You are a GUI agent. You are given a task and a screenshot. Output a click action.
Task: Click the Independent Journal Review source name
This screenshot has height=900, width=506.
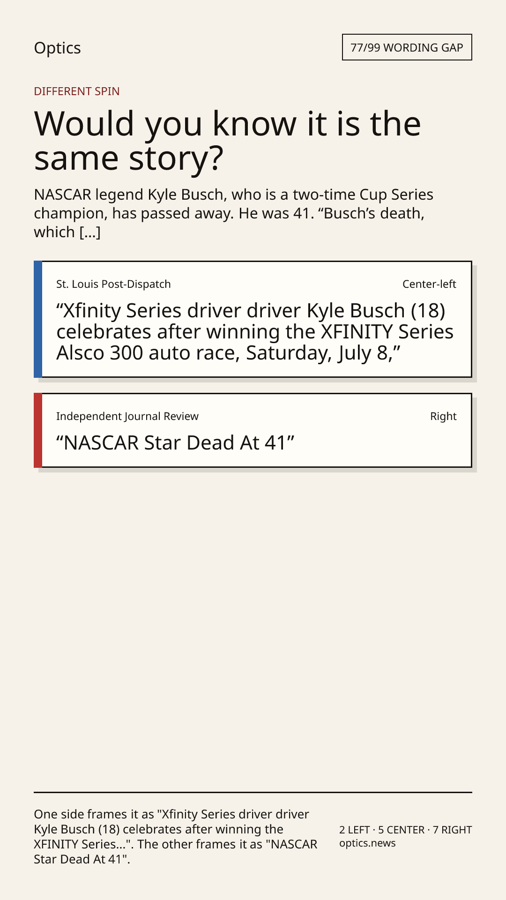click(x=127, y=416)
